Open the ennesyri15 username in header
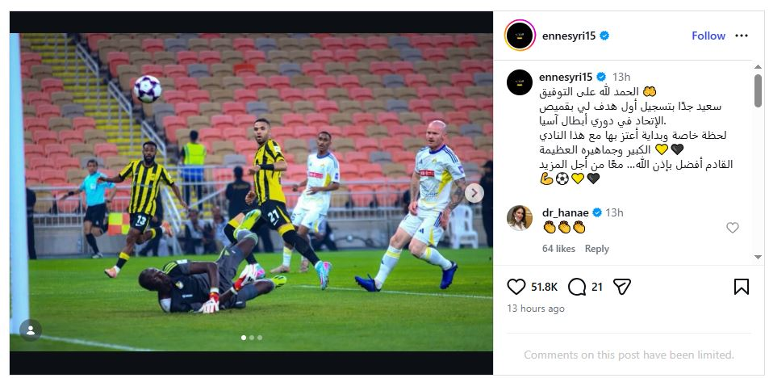 569,36
